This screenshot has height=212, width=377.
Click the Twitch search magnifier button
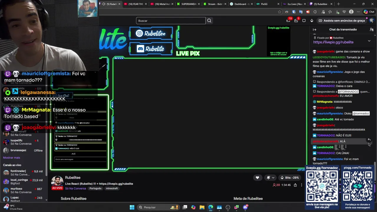(x=209, y=21)
